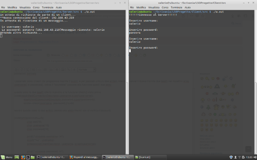Click the user applet icon in tray
The width and height of the screenshot is (257, 160).
point(235,157)
